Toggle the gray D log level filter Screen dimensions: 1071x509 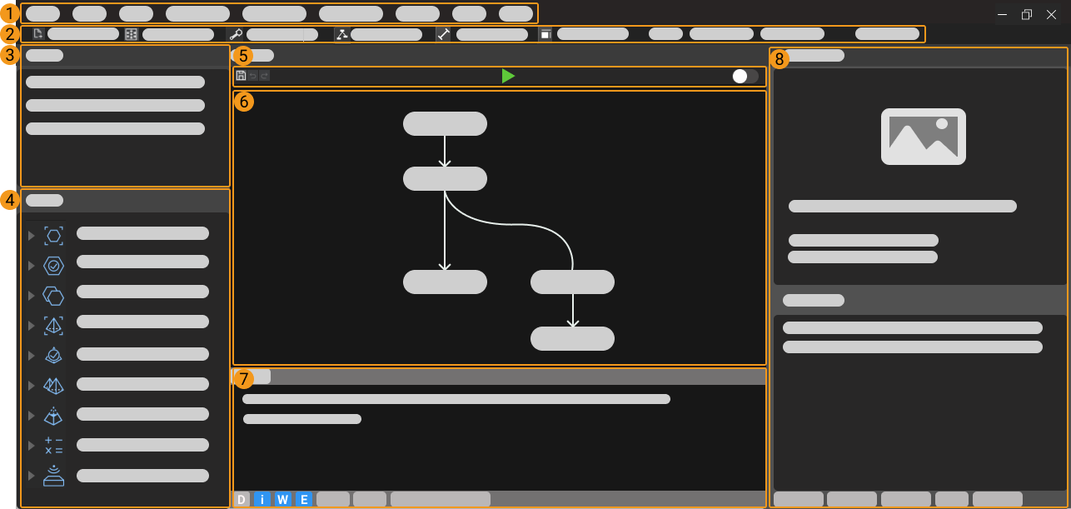242,499
